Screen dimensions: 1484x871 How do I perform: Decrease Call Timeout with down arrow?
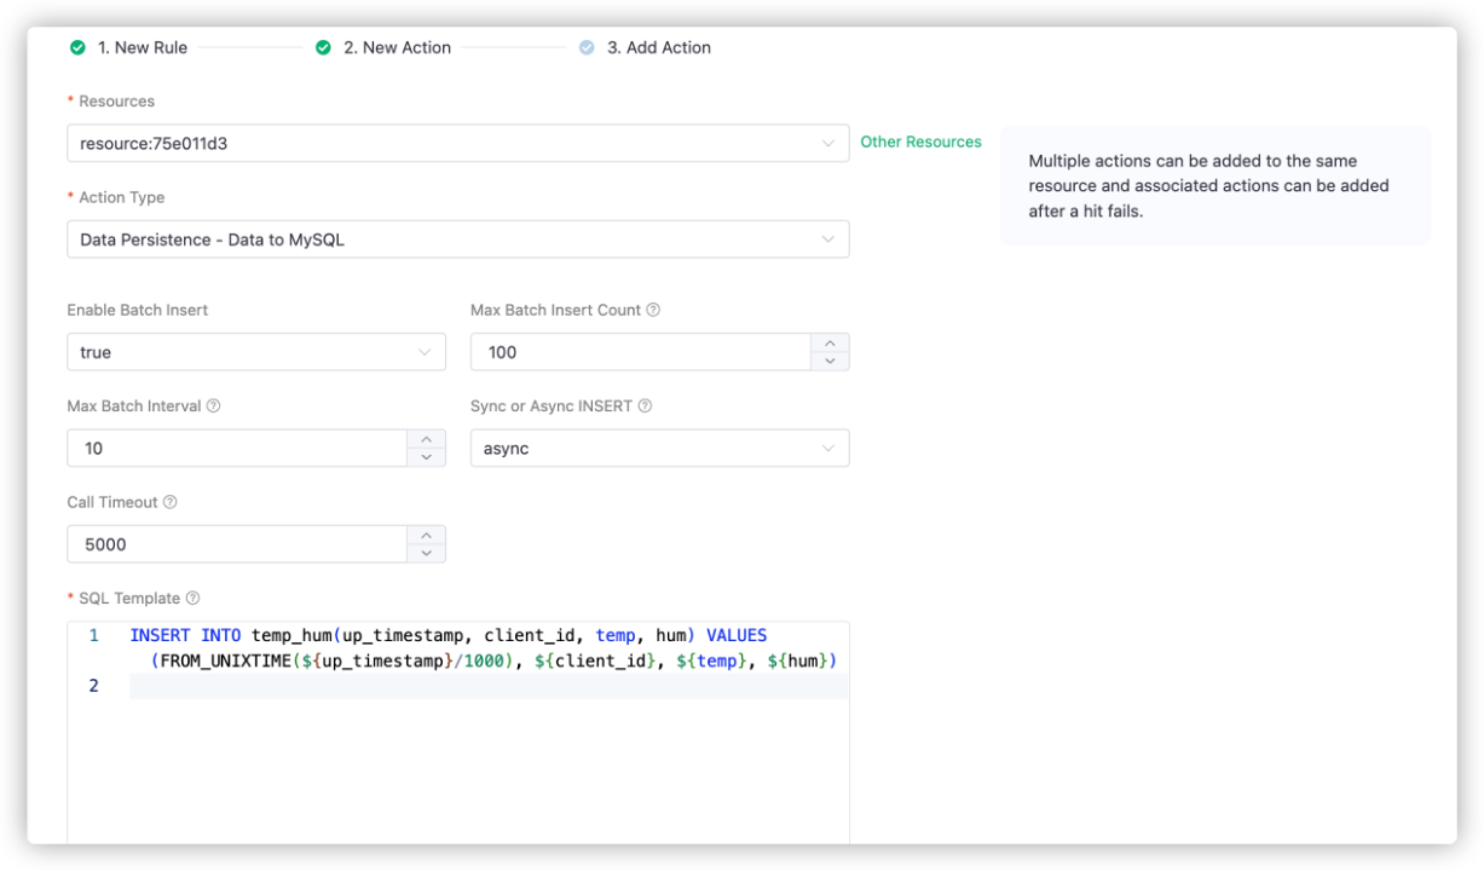(x=426, y=553)
